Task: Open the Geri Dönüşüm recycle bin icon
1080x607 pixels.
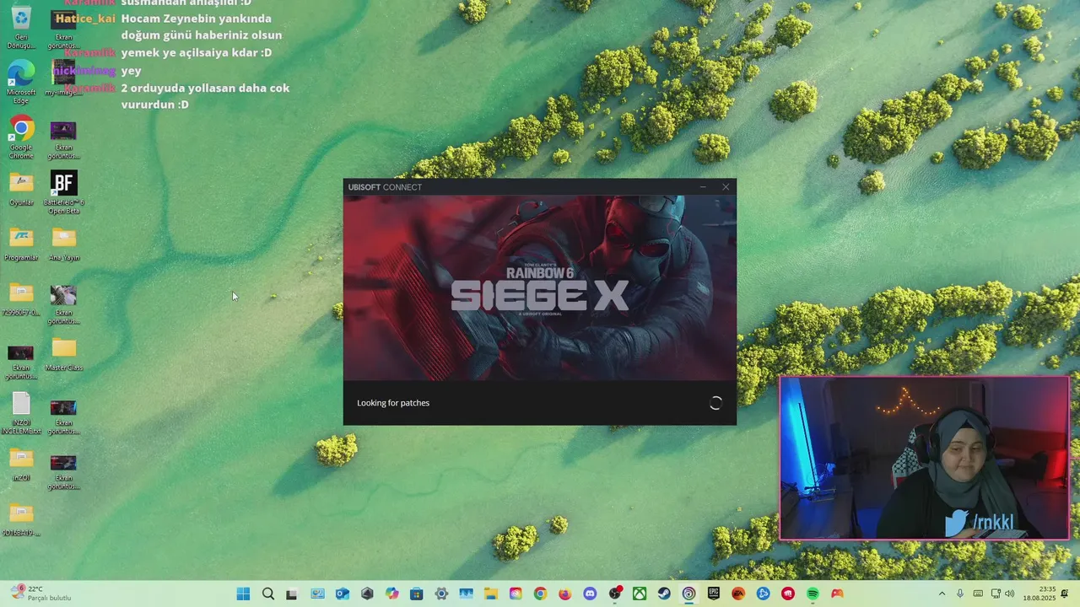Action: click(21, 25)
